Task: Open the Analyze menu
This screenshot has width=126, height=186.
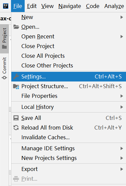Action: [114, 6]
